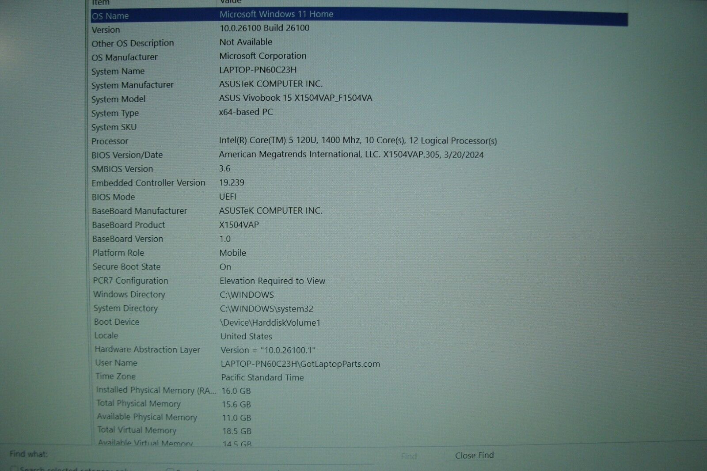Select the 'System SKU' row
707x471 pixels.
(114, 127)
